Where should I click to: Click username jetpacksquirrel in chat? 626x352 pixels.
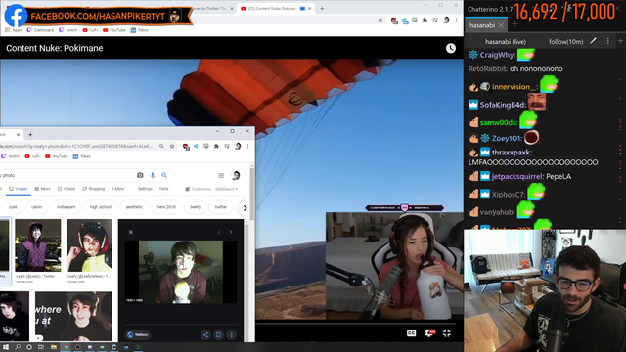(x=517, y=176)
